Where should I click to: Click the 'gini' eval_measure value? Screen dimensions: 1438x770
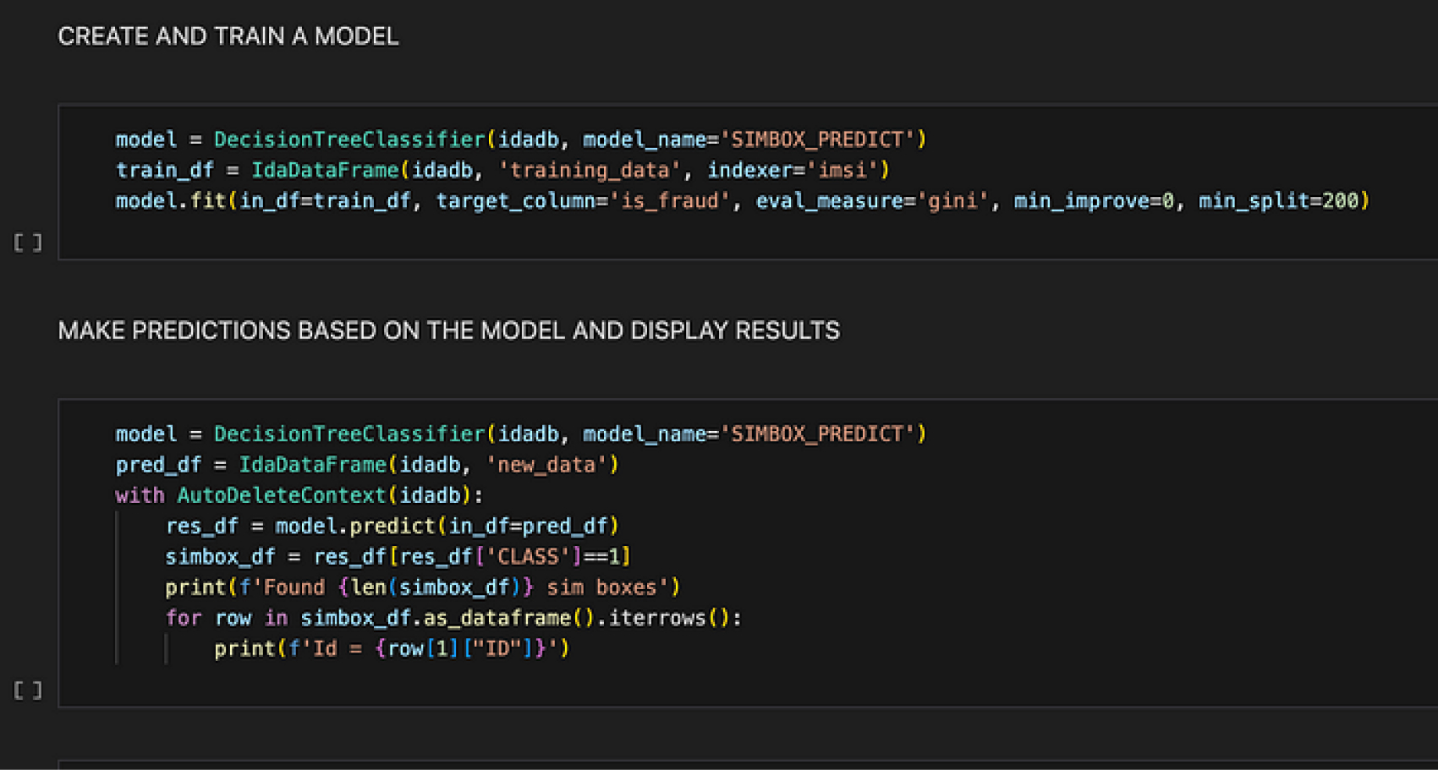pyautogui.click(x=952, y=201)
